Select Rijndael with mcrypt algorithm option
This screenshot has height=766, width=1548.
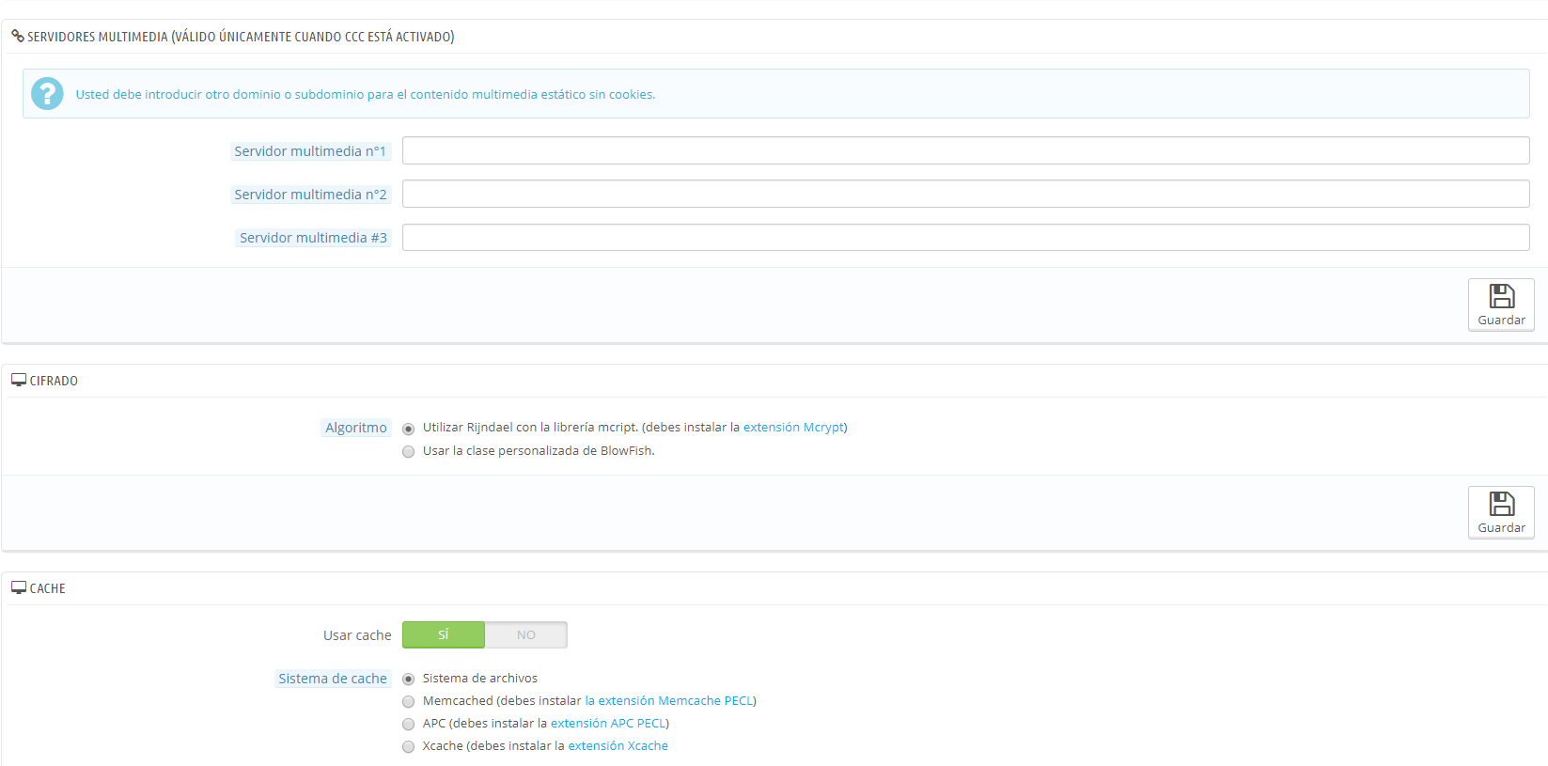[x=408, y=429]
